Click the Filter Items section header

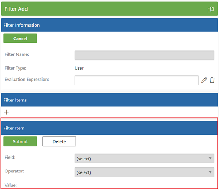point(109,100)
